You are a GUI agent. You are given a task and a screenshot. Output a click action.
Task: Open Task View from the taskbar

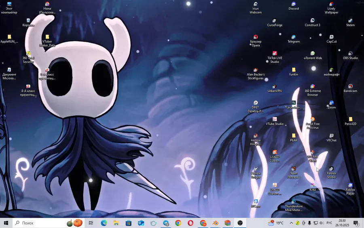(91, 223)
